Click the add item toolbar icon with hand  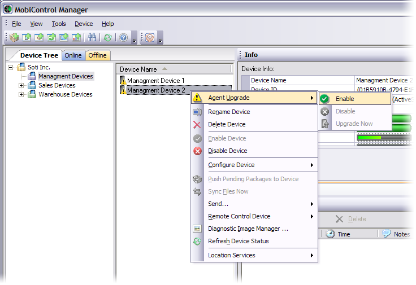coord(39,37)
